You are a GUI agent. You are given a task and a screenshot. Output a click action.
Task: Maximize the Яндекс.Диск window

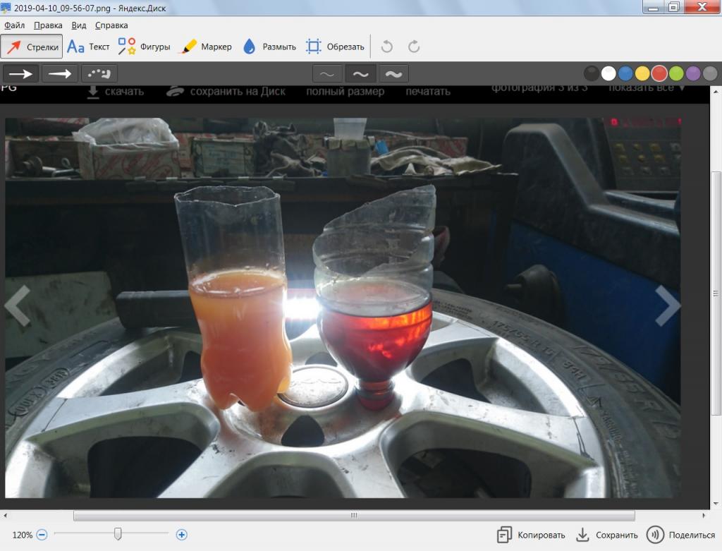[x=673, y=7]
